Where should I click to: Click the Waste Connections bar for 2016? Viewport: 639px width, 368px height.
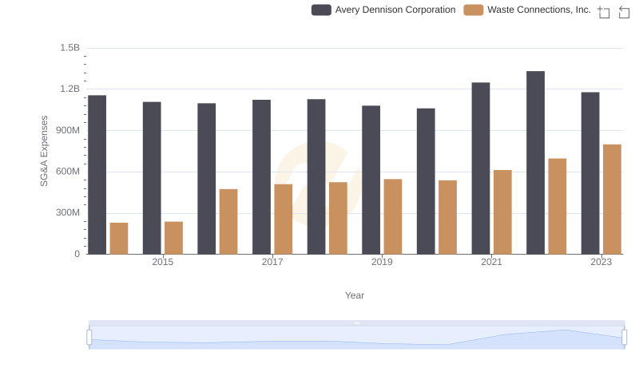[x=228, y=221]
